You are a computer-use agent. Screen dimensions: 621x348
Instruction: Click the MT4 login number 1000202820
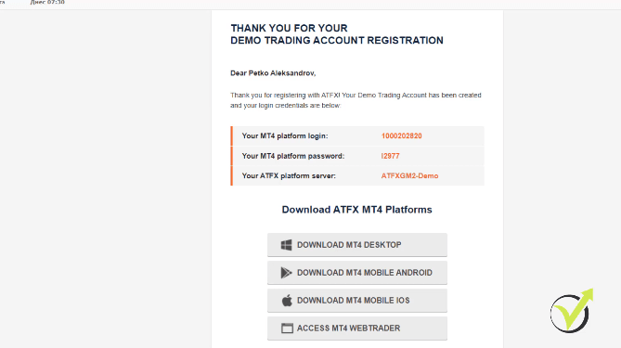click(x=401, y=135)
